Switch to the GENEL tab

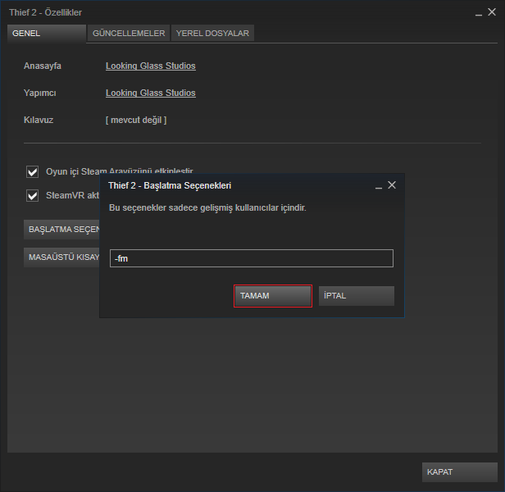point(47,33)
